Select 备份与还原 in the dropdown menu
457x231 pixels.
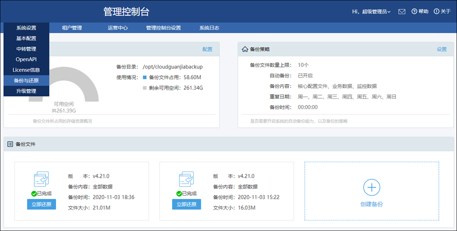point(26,81)
